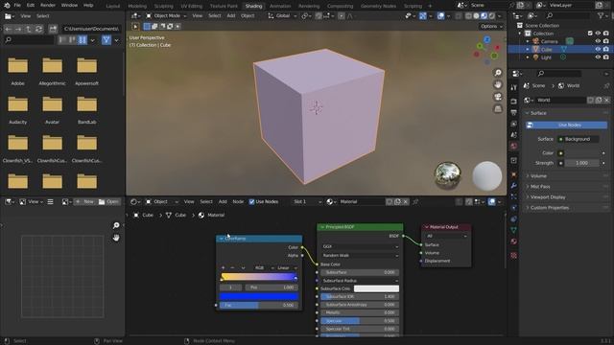The image size is (614, 345).
Task: Click the Subsurface Color white swatch
Action: [x=376, y=288]
